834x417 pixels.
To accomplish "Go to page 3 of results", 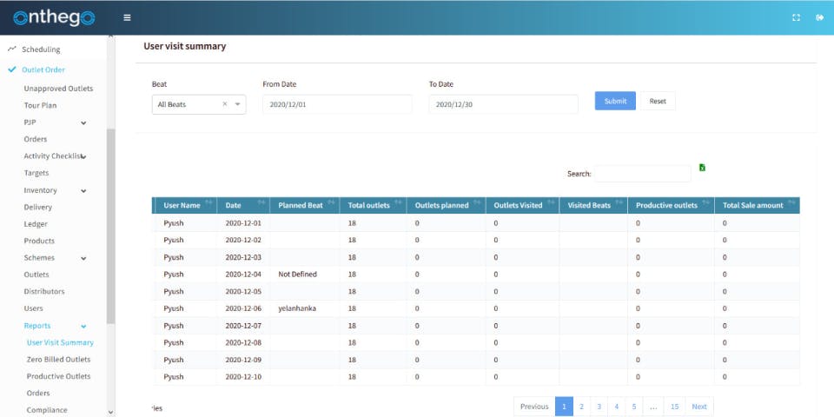I will (x=599, y=407).
